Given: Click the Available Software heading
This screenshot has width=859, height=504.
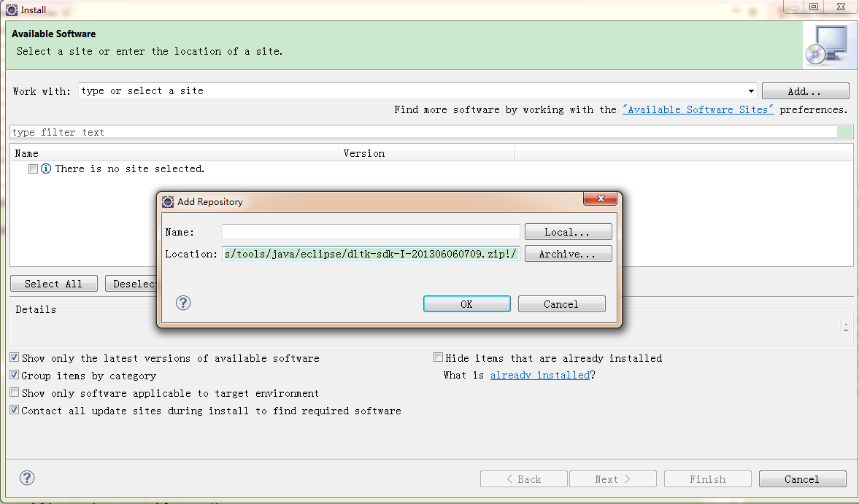Looking at the screenshot, I should (x=54, y=34).
